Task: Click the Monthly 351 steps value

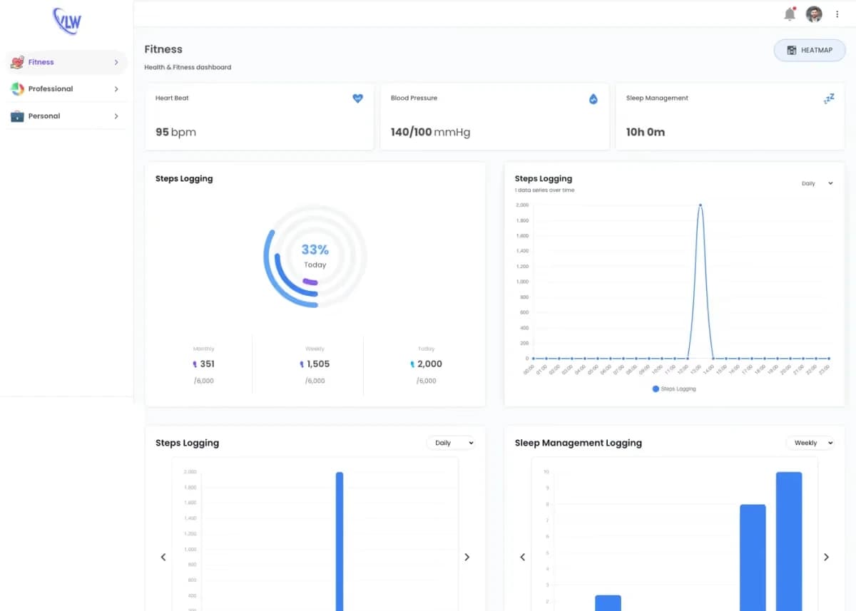Action: click(208, 364)
